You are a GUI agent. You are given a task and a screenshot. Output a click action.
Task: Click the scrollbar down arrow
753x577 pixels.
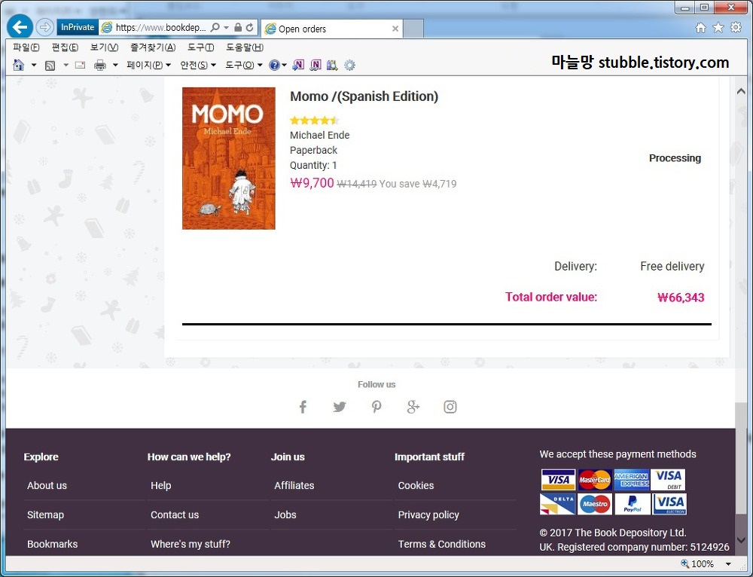tap(741, 541)
